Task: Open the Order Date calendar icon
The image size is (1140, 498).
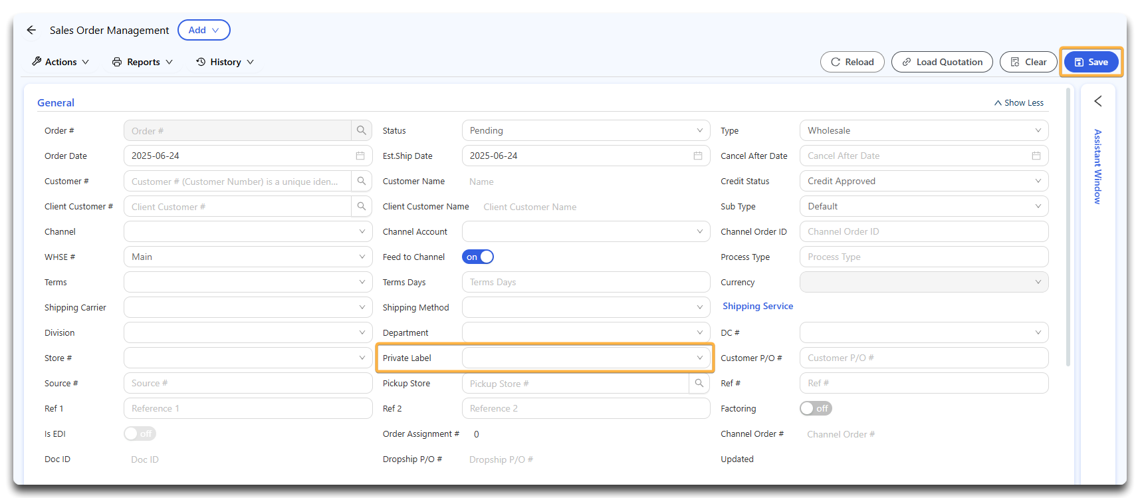Action: coord(360,156)
